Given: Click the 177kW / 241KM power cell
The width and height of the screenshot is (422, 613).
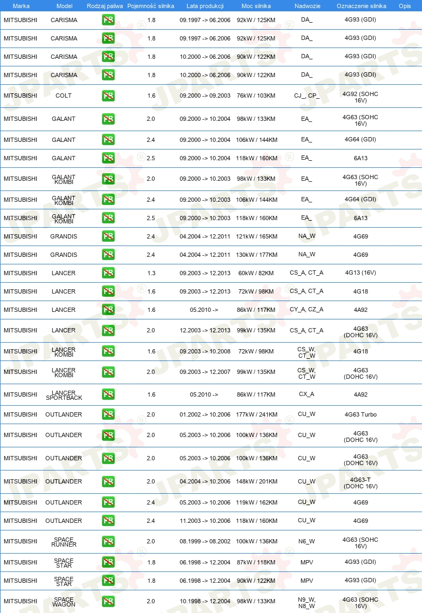Looking at the screenshot, I should (256, 414).
